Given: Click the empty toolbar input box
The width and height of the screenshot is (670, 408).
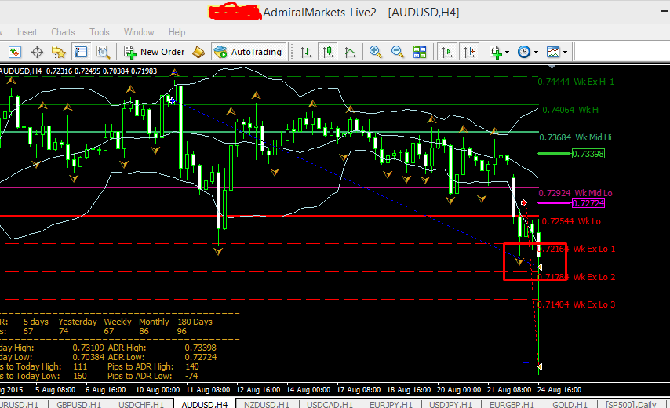Looking at the screenshot, I should point(622,52).
